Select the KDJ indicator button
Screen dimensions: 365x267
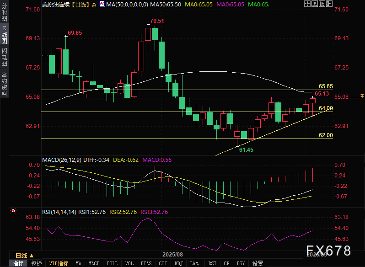click(x=178, y=263)
